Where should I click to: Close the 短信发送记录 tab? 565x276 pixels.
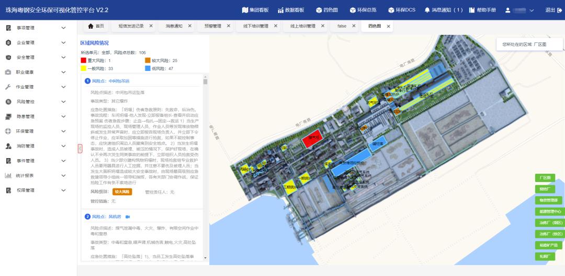(151, 26)
